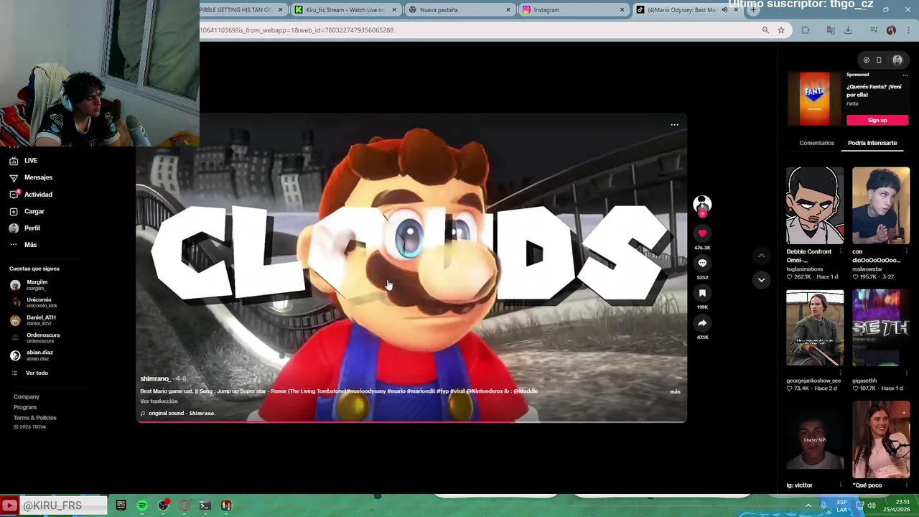Mute the Mario Odyssey tab audio icon

click(x=724, y=10)
